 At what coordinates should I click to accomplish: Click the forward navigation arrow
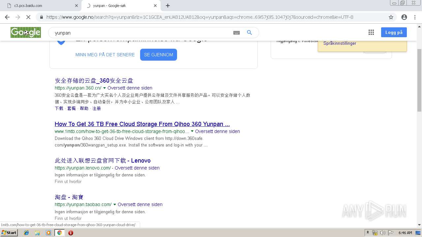pos(18,17)
